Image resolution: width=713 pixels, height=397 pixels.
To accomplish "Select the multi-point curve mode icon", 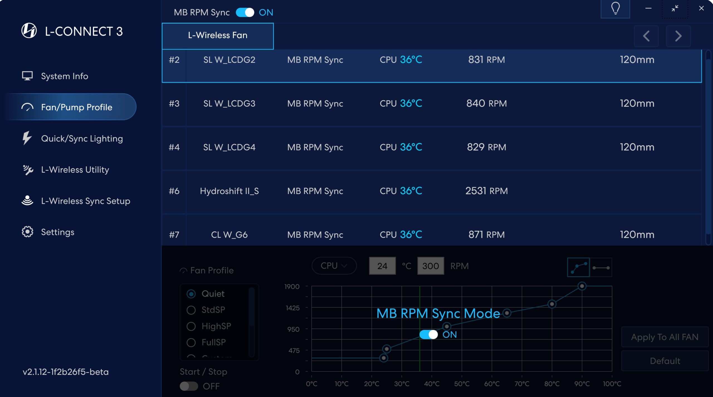I will (x=578, y=267).
